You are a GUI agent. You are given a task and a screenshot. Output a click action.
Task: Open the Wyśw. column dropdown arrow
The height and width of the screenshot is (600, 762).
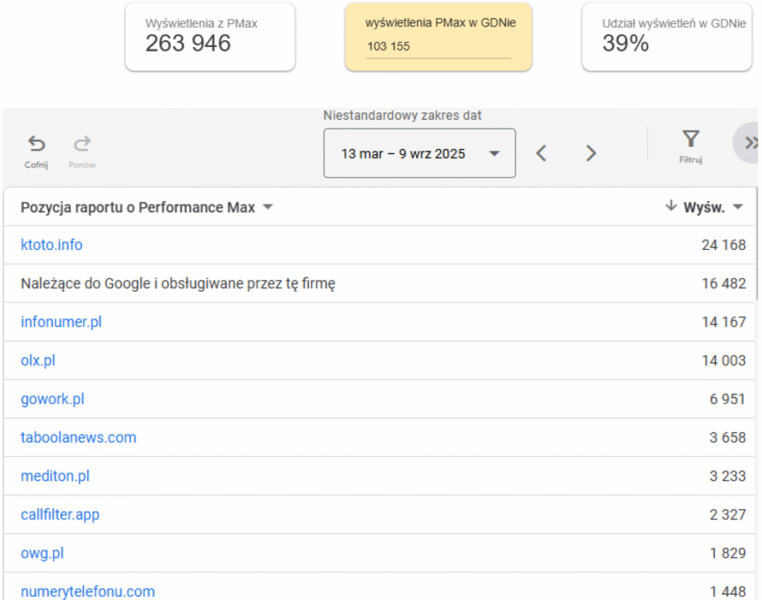[x=738, y=208]
